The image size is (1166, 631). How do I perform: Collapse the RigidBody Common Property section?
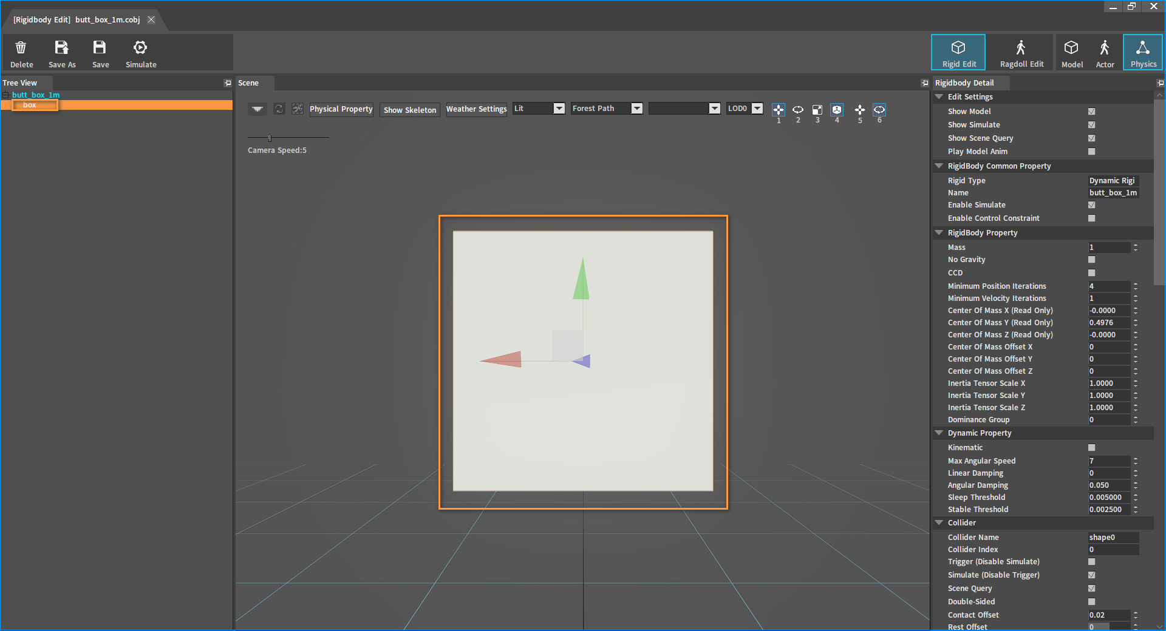(x=939, y=166)
